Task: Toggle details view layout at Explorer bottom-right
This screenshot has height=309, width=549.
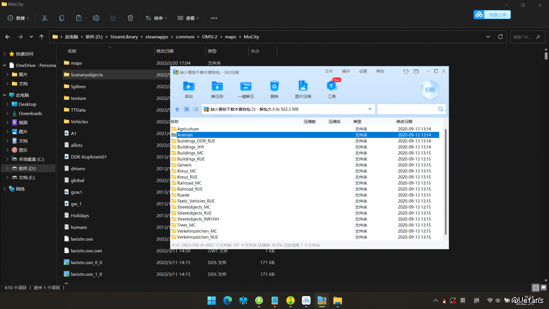Action: 535,288
